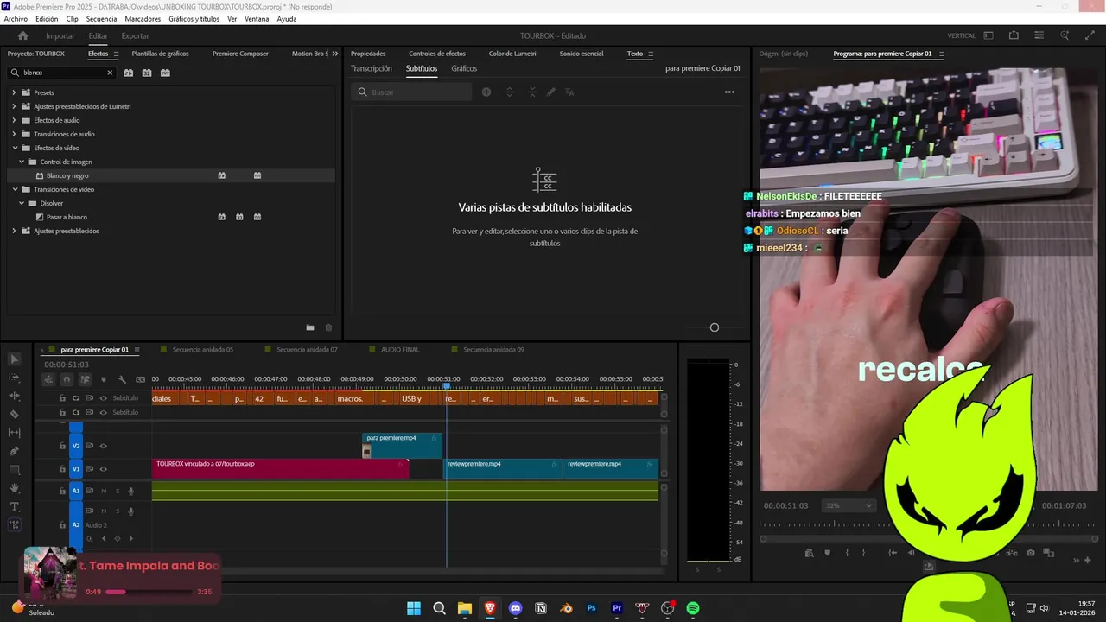The height and width of the screenshot is (622, 1106).
Task: Select the Slip tool
Action: click(x=15, y=433)
